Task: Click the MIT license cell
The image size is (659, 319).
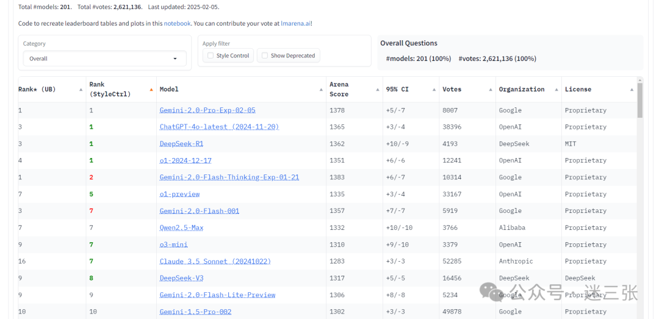Action: click(571, 144)
